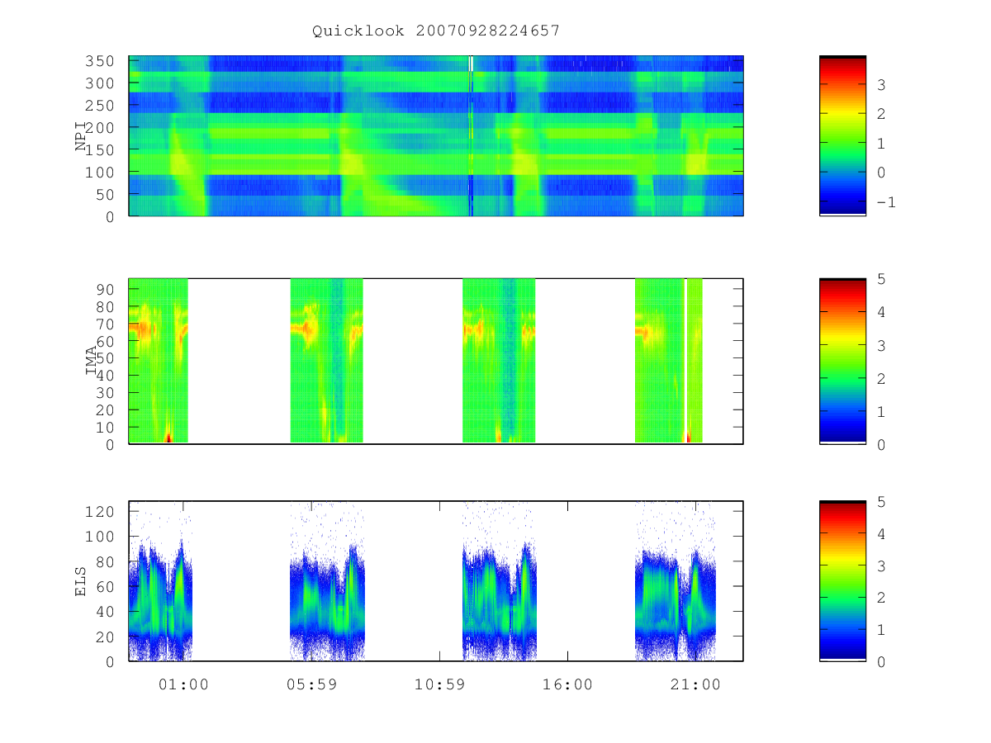Click the 10:59 time axis label
This screenshot has height=743, width=991.
[439, 684]
